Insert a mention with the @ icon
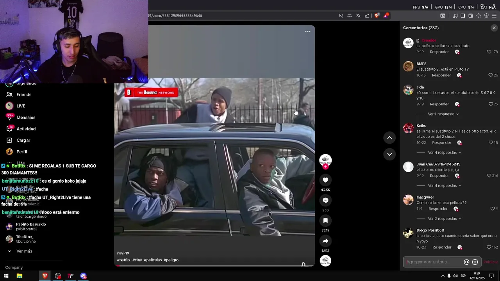Image resolution: width=500 pixels, height=281 pixels. point(466,262)
